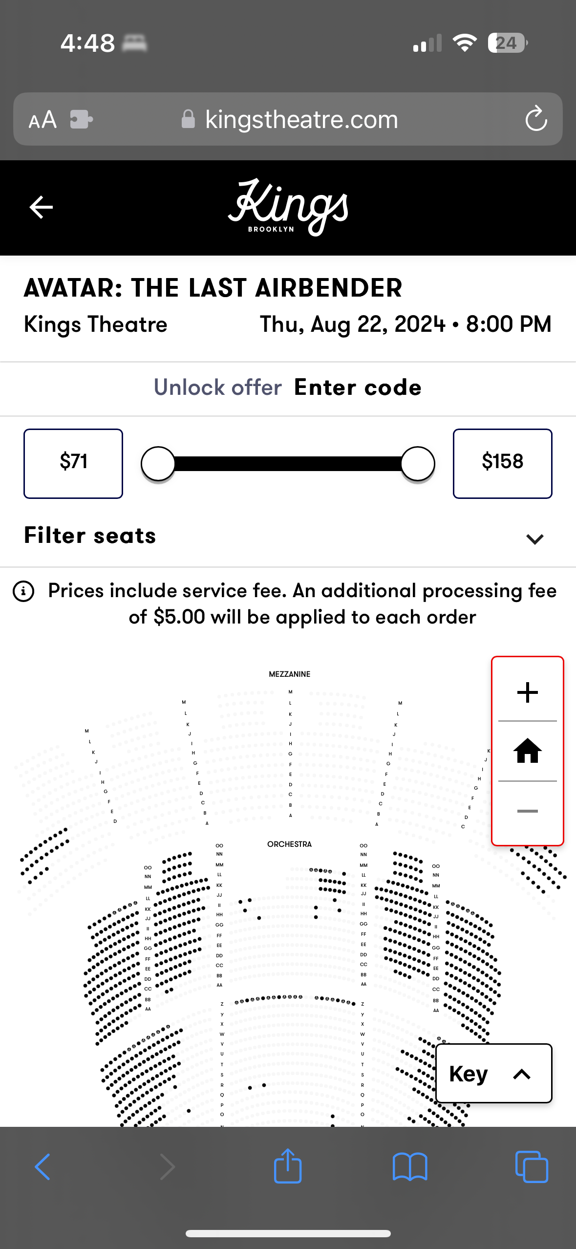Image resolution: width=576 pixels, height=1249 pixels.
Task: Open Safari share sheet
Action: [x=288, y=1166]
